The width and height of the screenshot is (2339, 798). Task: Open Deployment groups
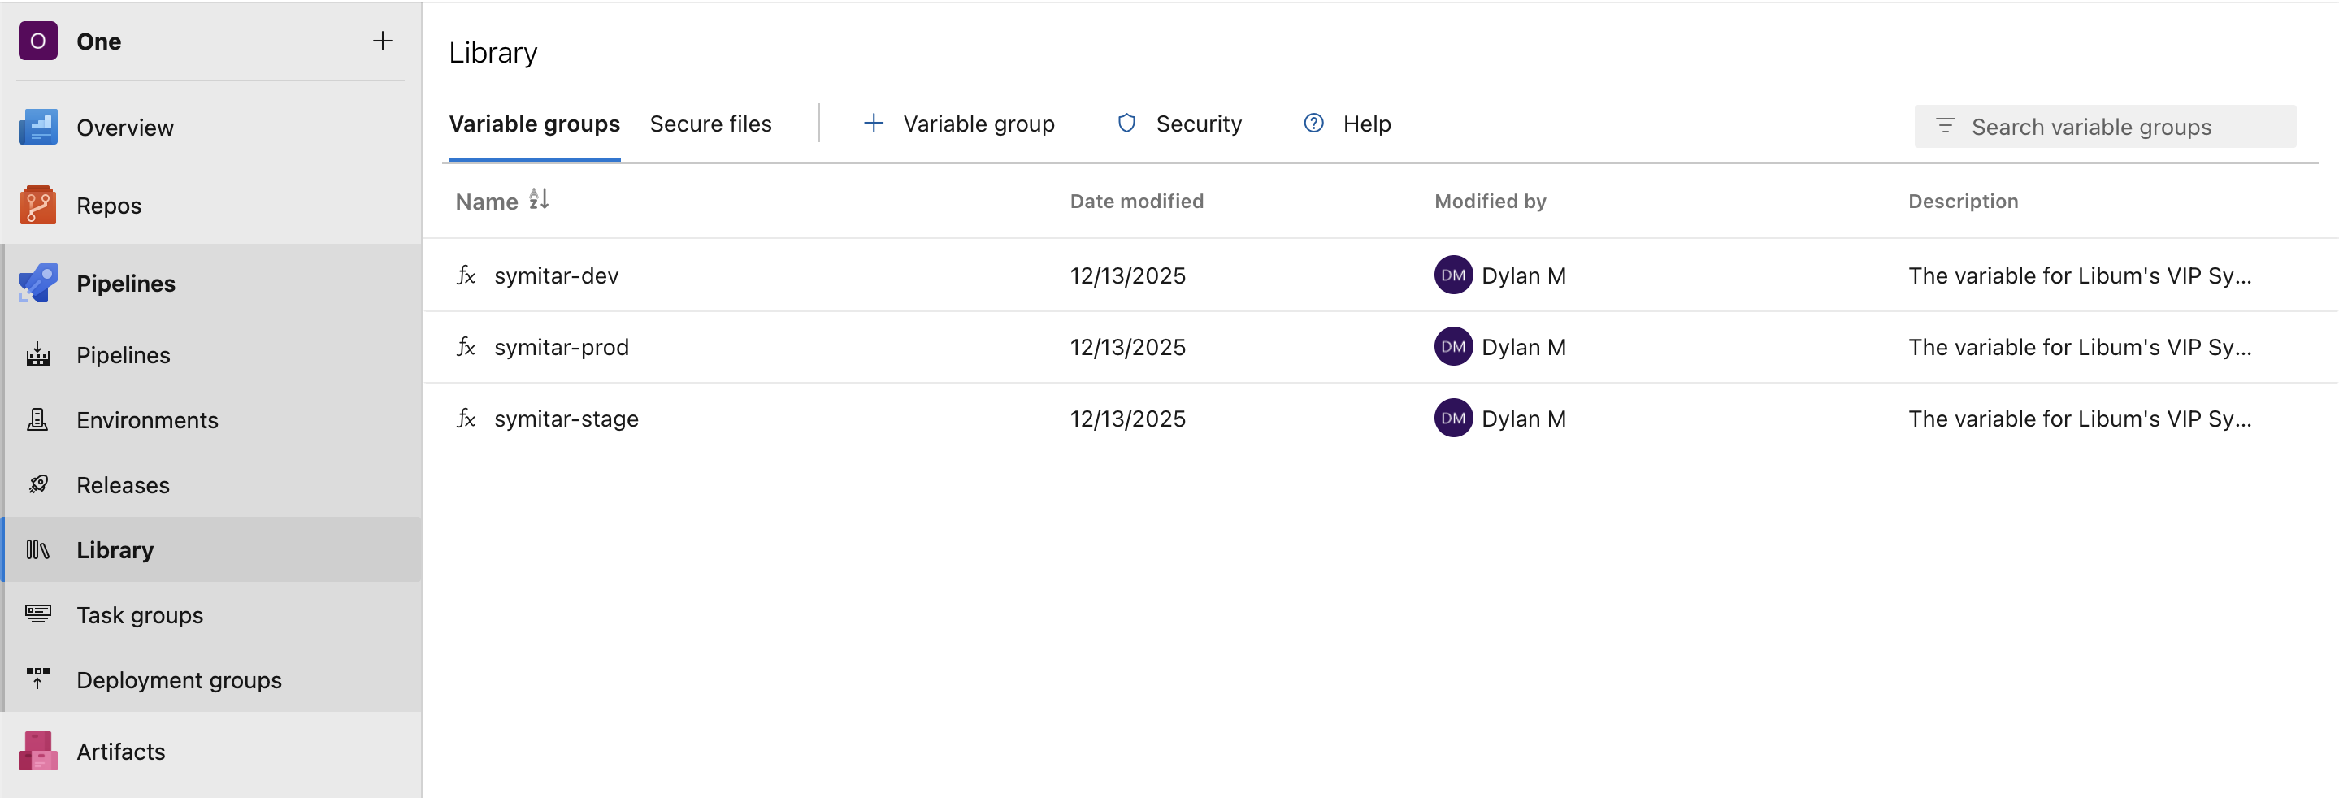179,680
